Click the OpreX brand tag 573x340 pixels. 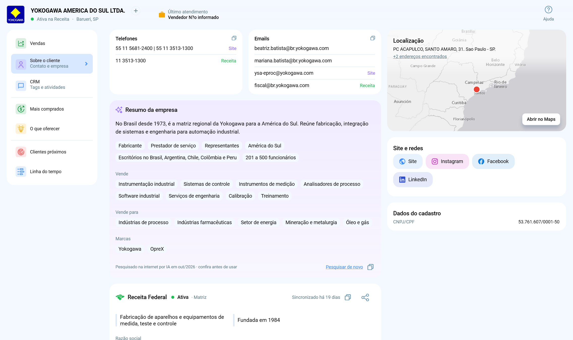(x=157, y=249)
